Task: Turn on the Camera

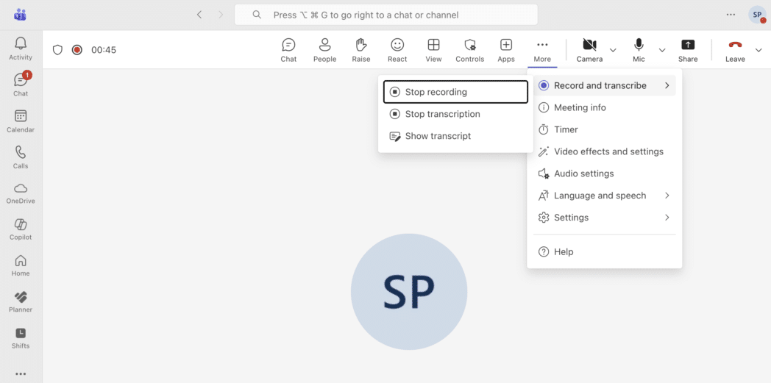Action: pyautogui.click(x=589, y=49)
